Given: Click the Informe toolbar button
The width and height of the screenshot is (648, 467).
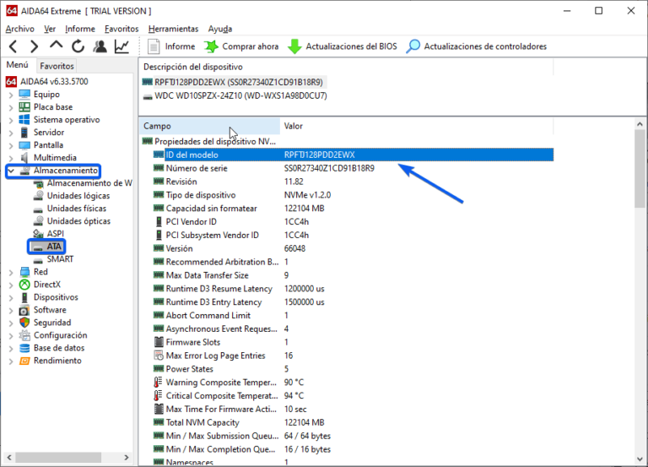Looking at the screenshot, I should 171,46.
